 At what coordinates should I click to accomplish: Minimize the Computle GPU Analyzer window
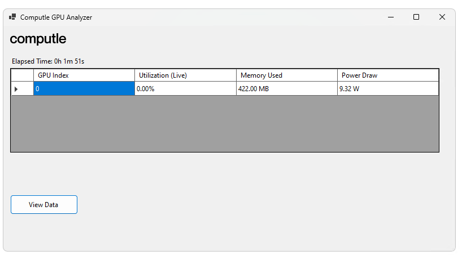(391, 17)
